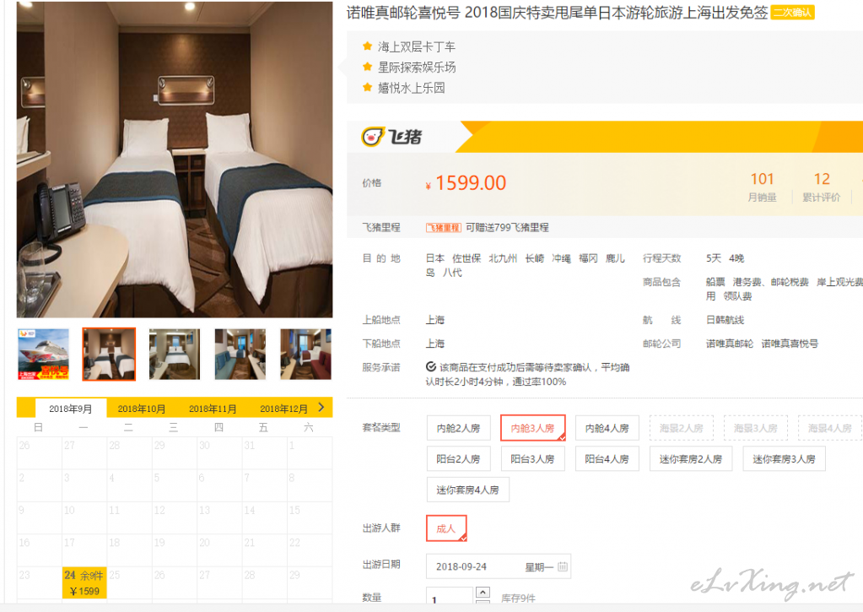863x612 pixels.
Task: Click star icon beside 海上双层卡丁车
Action: (x=367, y=46)
